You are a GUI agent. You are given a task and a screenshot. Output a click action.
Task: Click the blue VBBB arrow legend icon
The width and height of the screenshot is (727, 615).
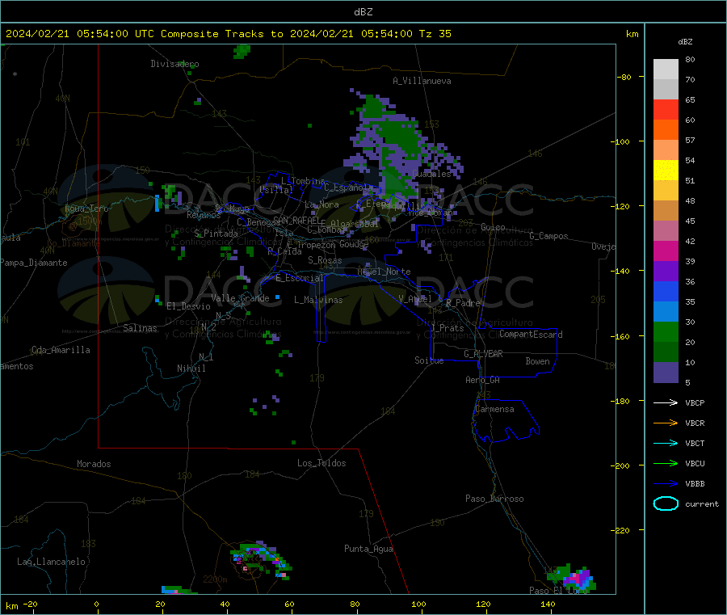666,483
